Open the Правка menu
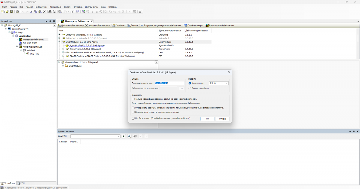The width and height of the screenshot is (360, 189). coord(13,7)
